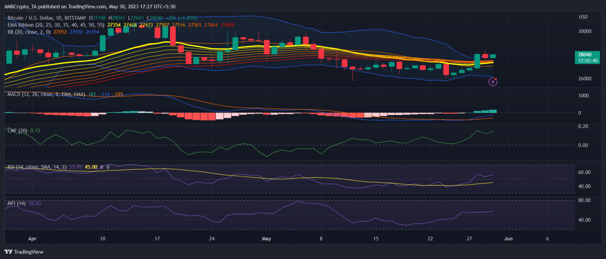Click the Jun label on the time axis

click(x=509, y=239)
